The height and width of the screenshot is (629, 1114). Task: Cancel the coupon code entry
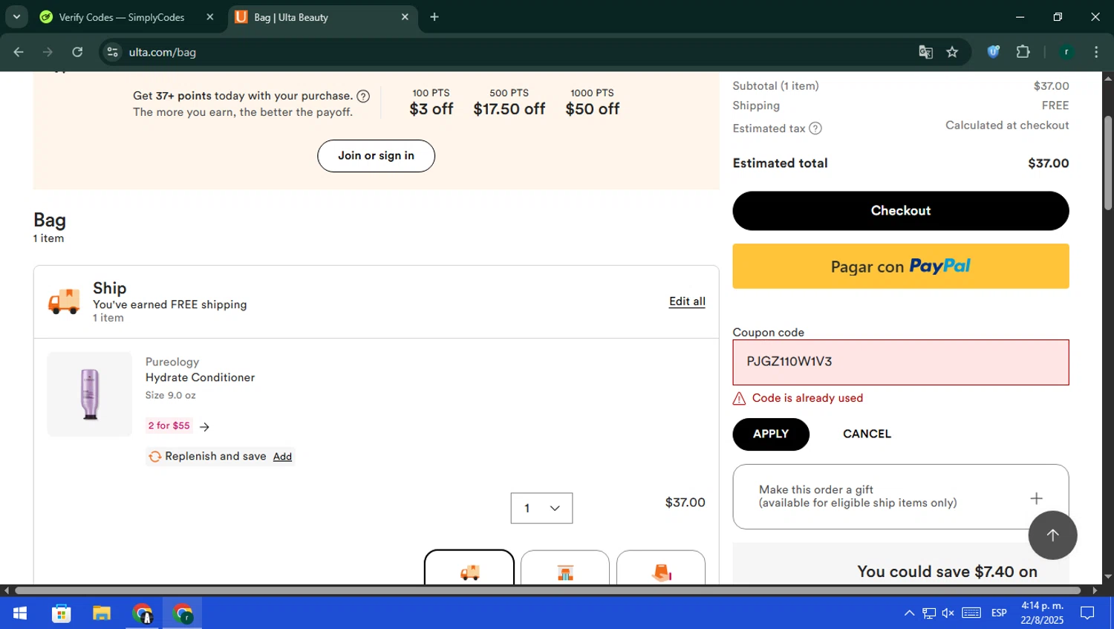(x=867, y=434)
